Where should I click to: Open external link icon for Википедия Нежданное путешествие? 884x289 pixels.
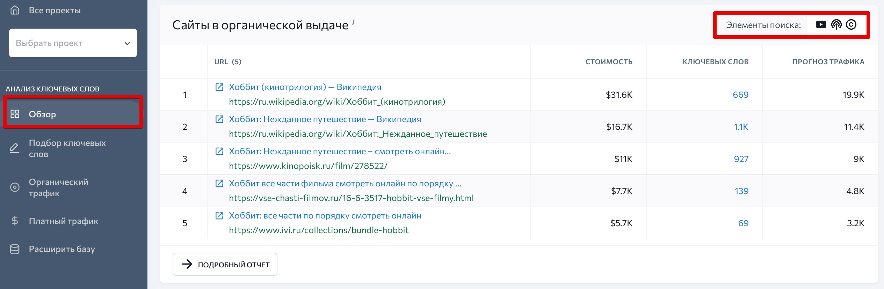click(x=219, y=119)
